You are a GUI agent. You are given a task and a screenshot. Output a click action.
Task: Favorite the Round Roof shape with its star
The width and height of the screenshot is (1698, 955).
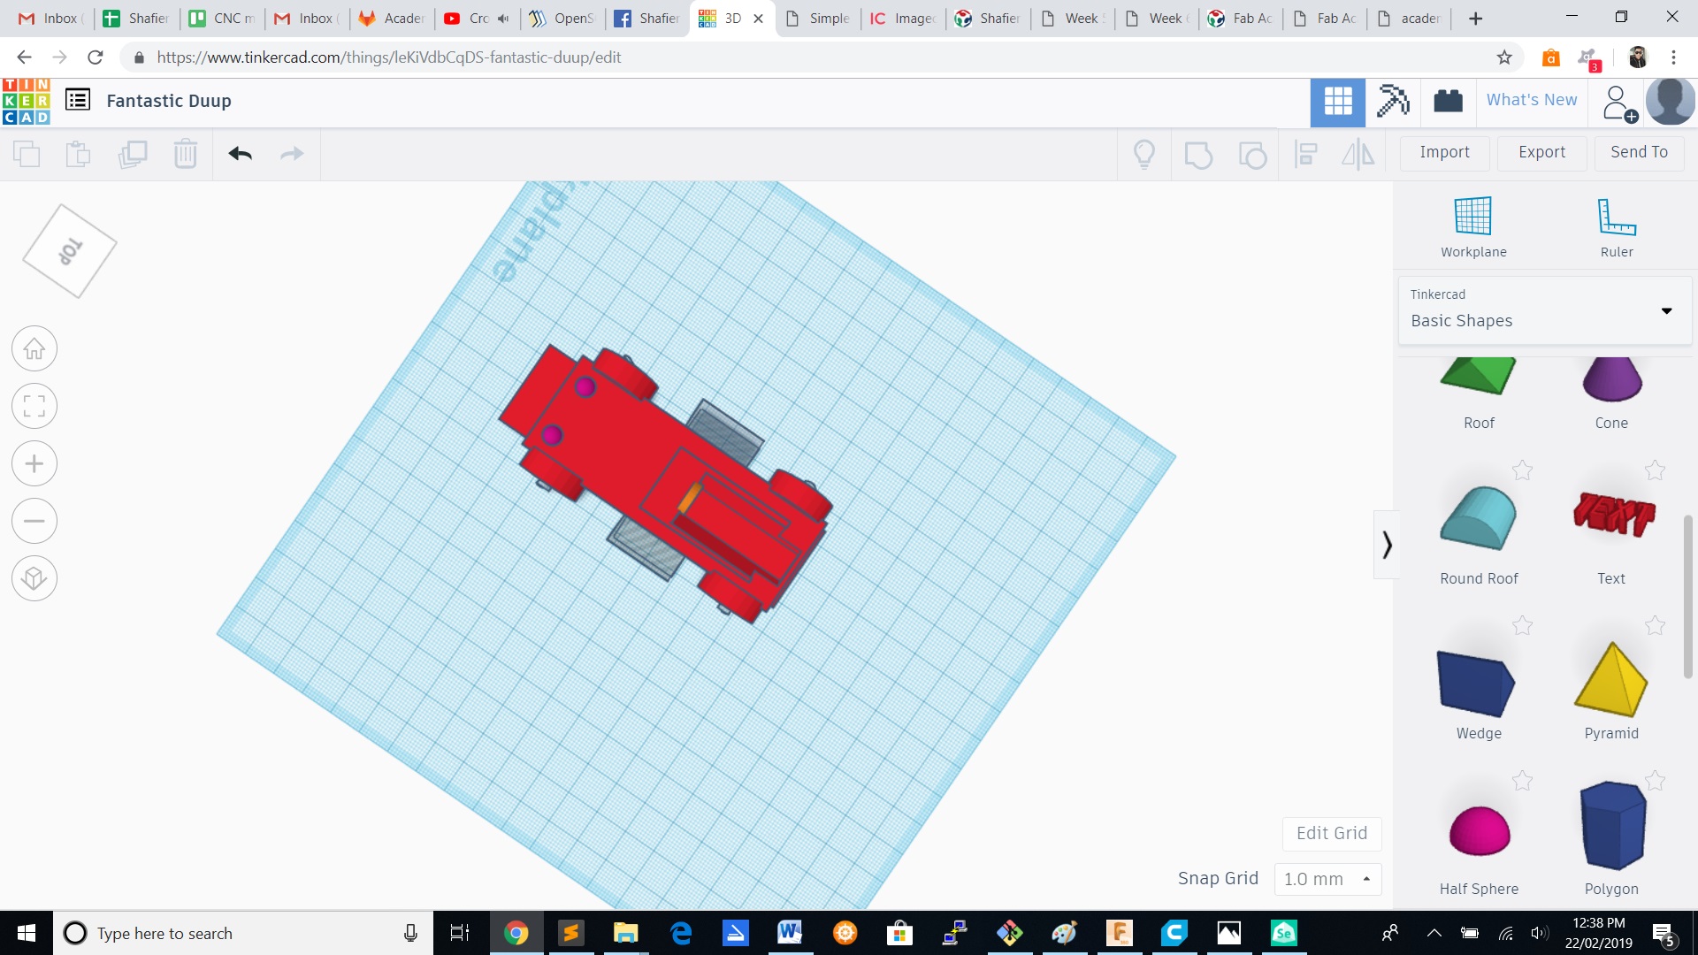pyautogui.click(x=1523, y=470)
